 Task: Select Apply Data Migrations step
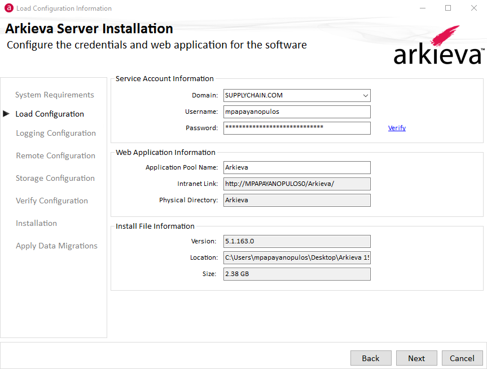point(56,246)
